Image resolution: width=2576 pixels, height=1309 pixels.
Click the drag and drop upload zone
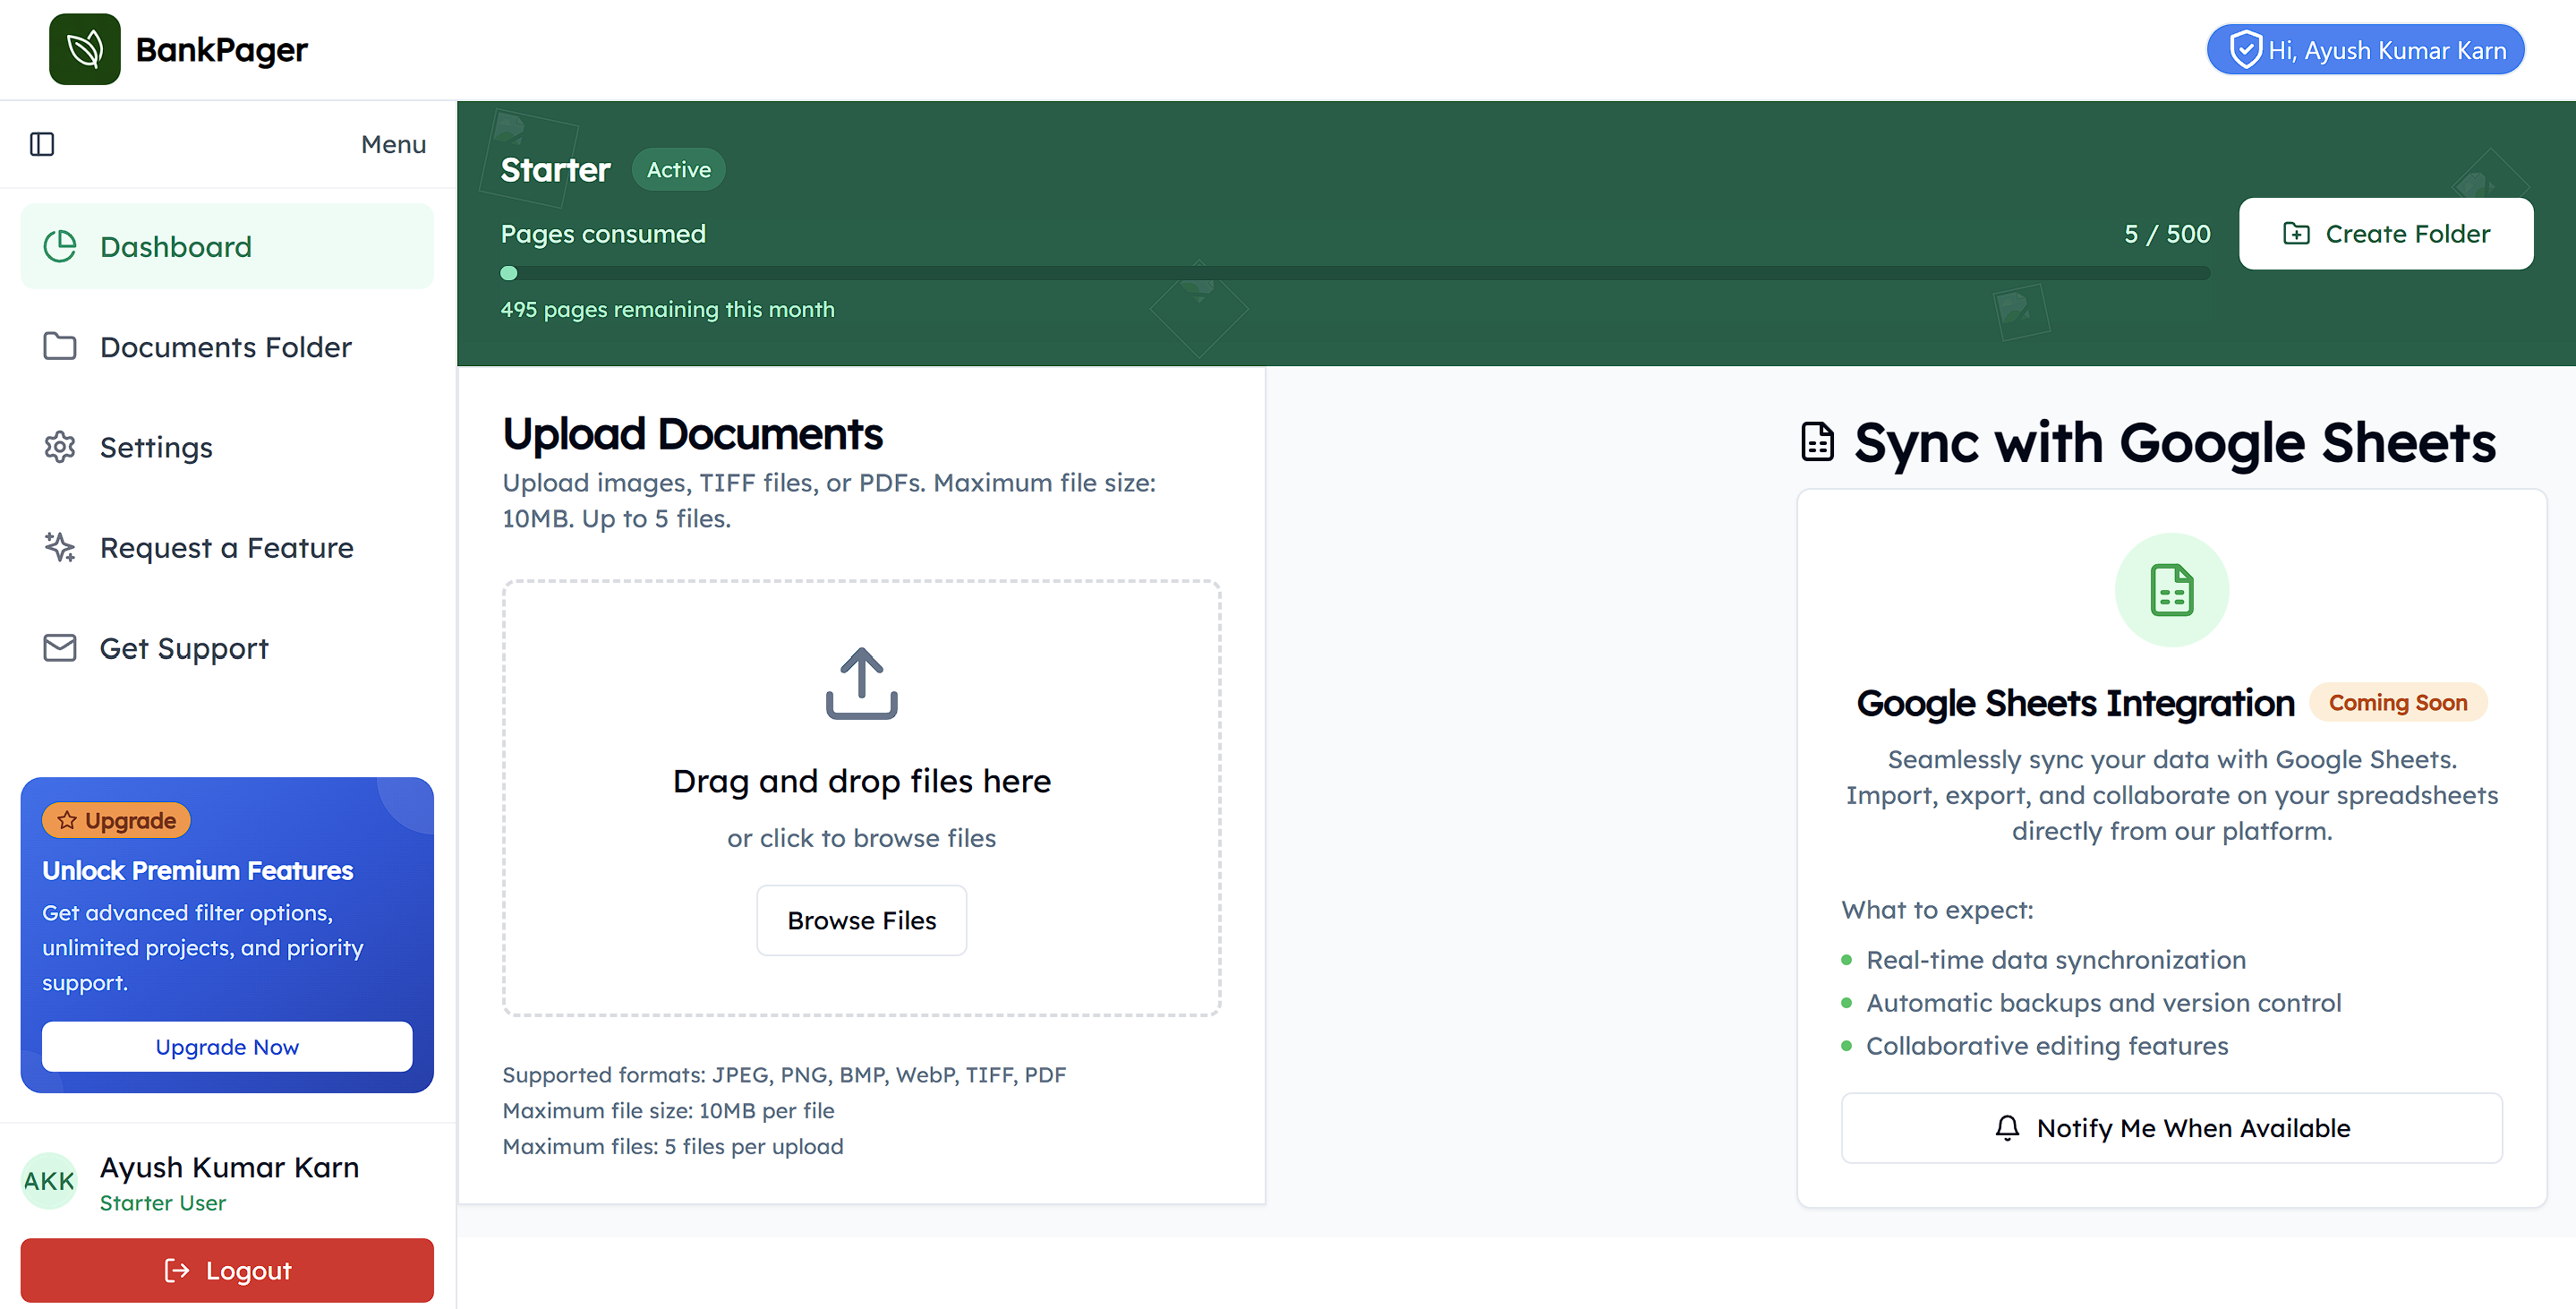pyautogui.click(x=861, y=798)
